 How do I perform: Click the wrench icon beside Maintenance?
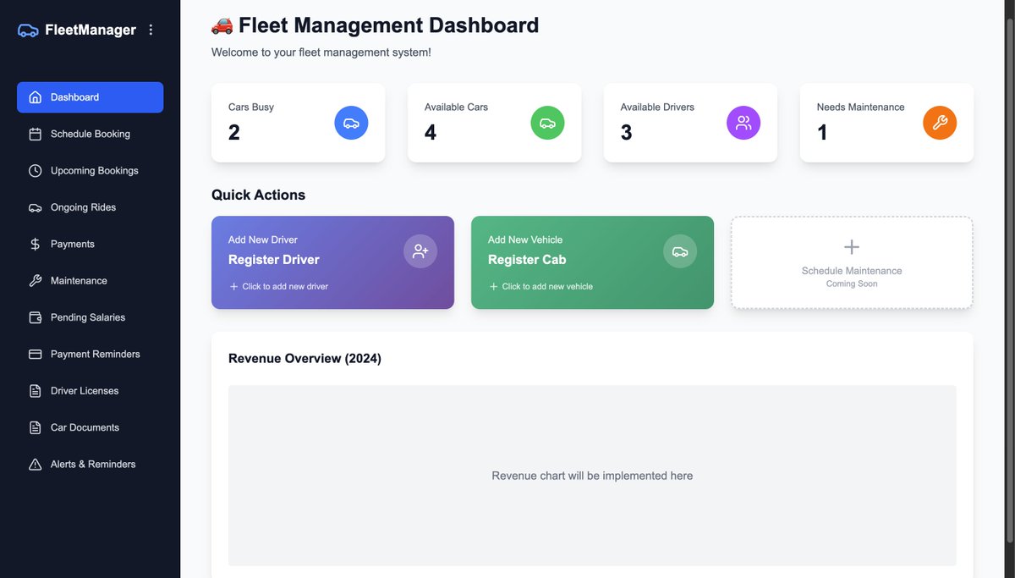(x=34, y=280)
